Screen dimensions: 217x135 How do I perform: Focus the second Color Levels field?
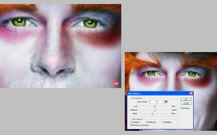click(x=159, y=102)
